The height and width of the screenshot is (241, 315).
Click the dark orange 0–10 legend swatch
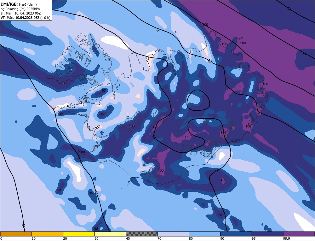point(16,234)
